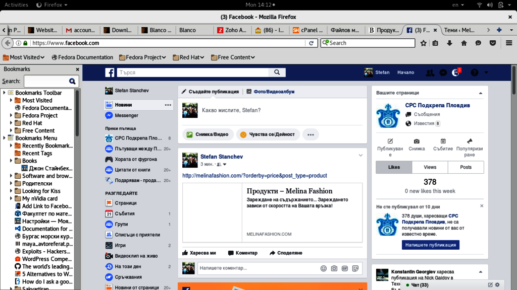Open the post options chevron on Stefan's post
Screen dimensions: 517x290
[x=360, y=155]
